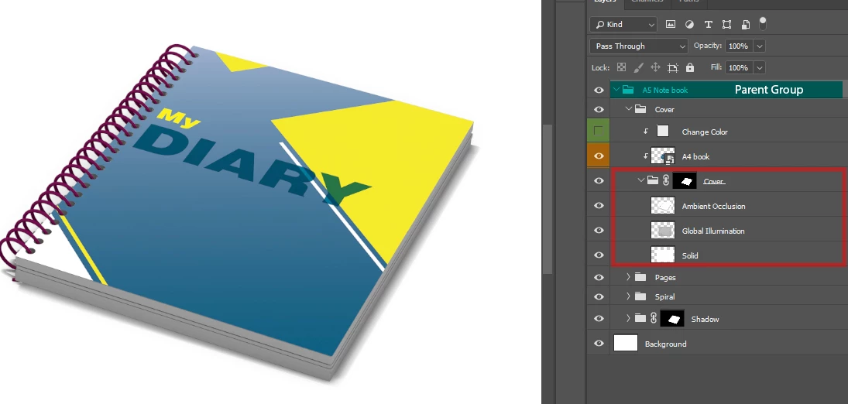This screenshot has height=404, width=848.
Task: Open the Fill slider dropdown arrow
Action: click(x=759, y=67)
